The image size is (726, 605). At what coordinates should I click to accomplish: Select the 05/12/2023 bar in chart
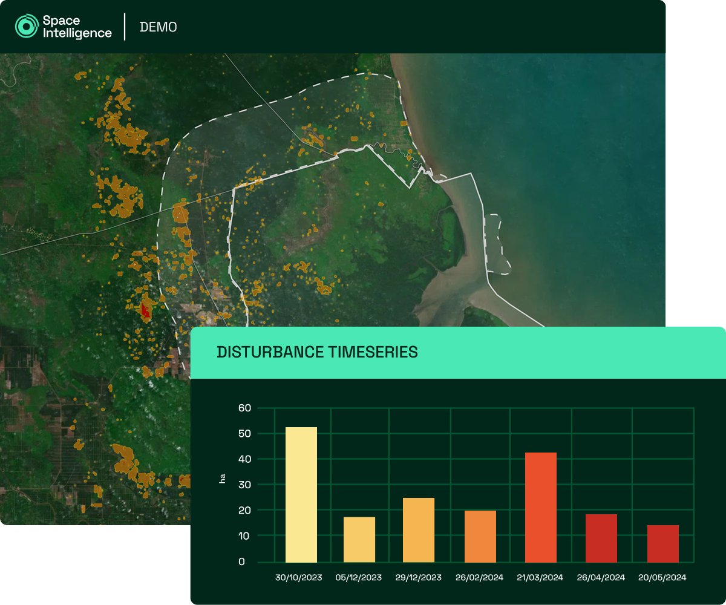point(359,539)
